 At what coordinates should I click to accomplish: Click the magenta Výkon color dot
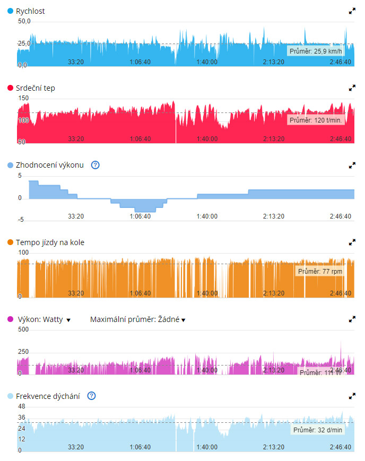pos(11,319)
